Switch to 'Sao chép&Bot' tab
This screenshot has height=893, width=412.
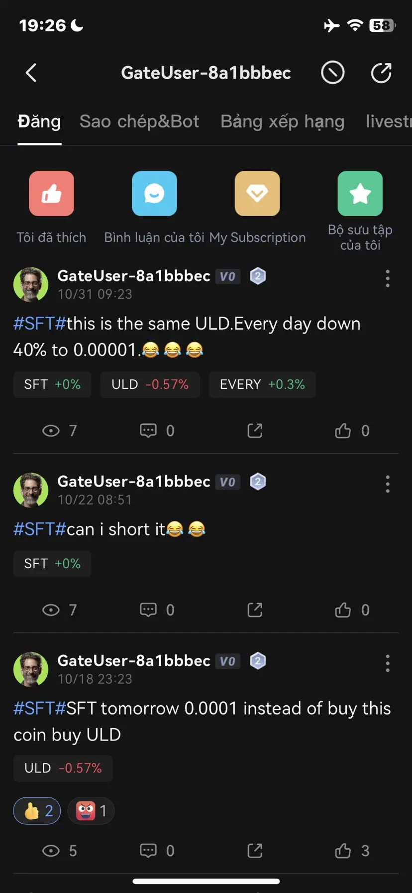[x=139, y=122]
